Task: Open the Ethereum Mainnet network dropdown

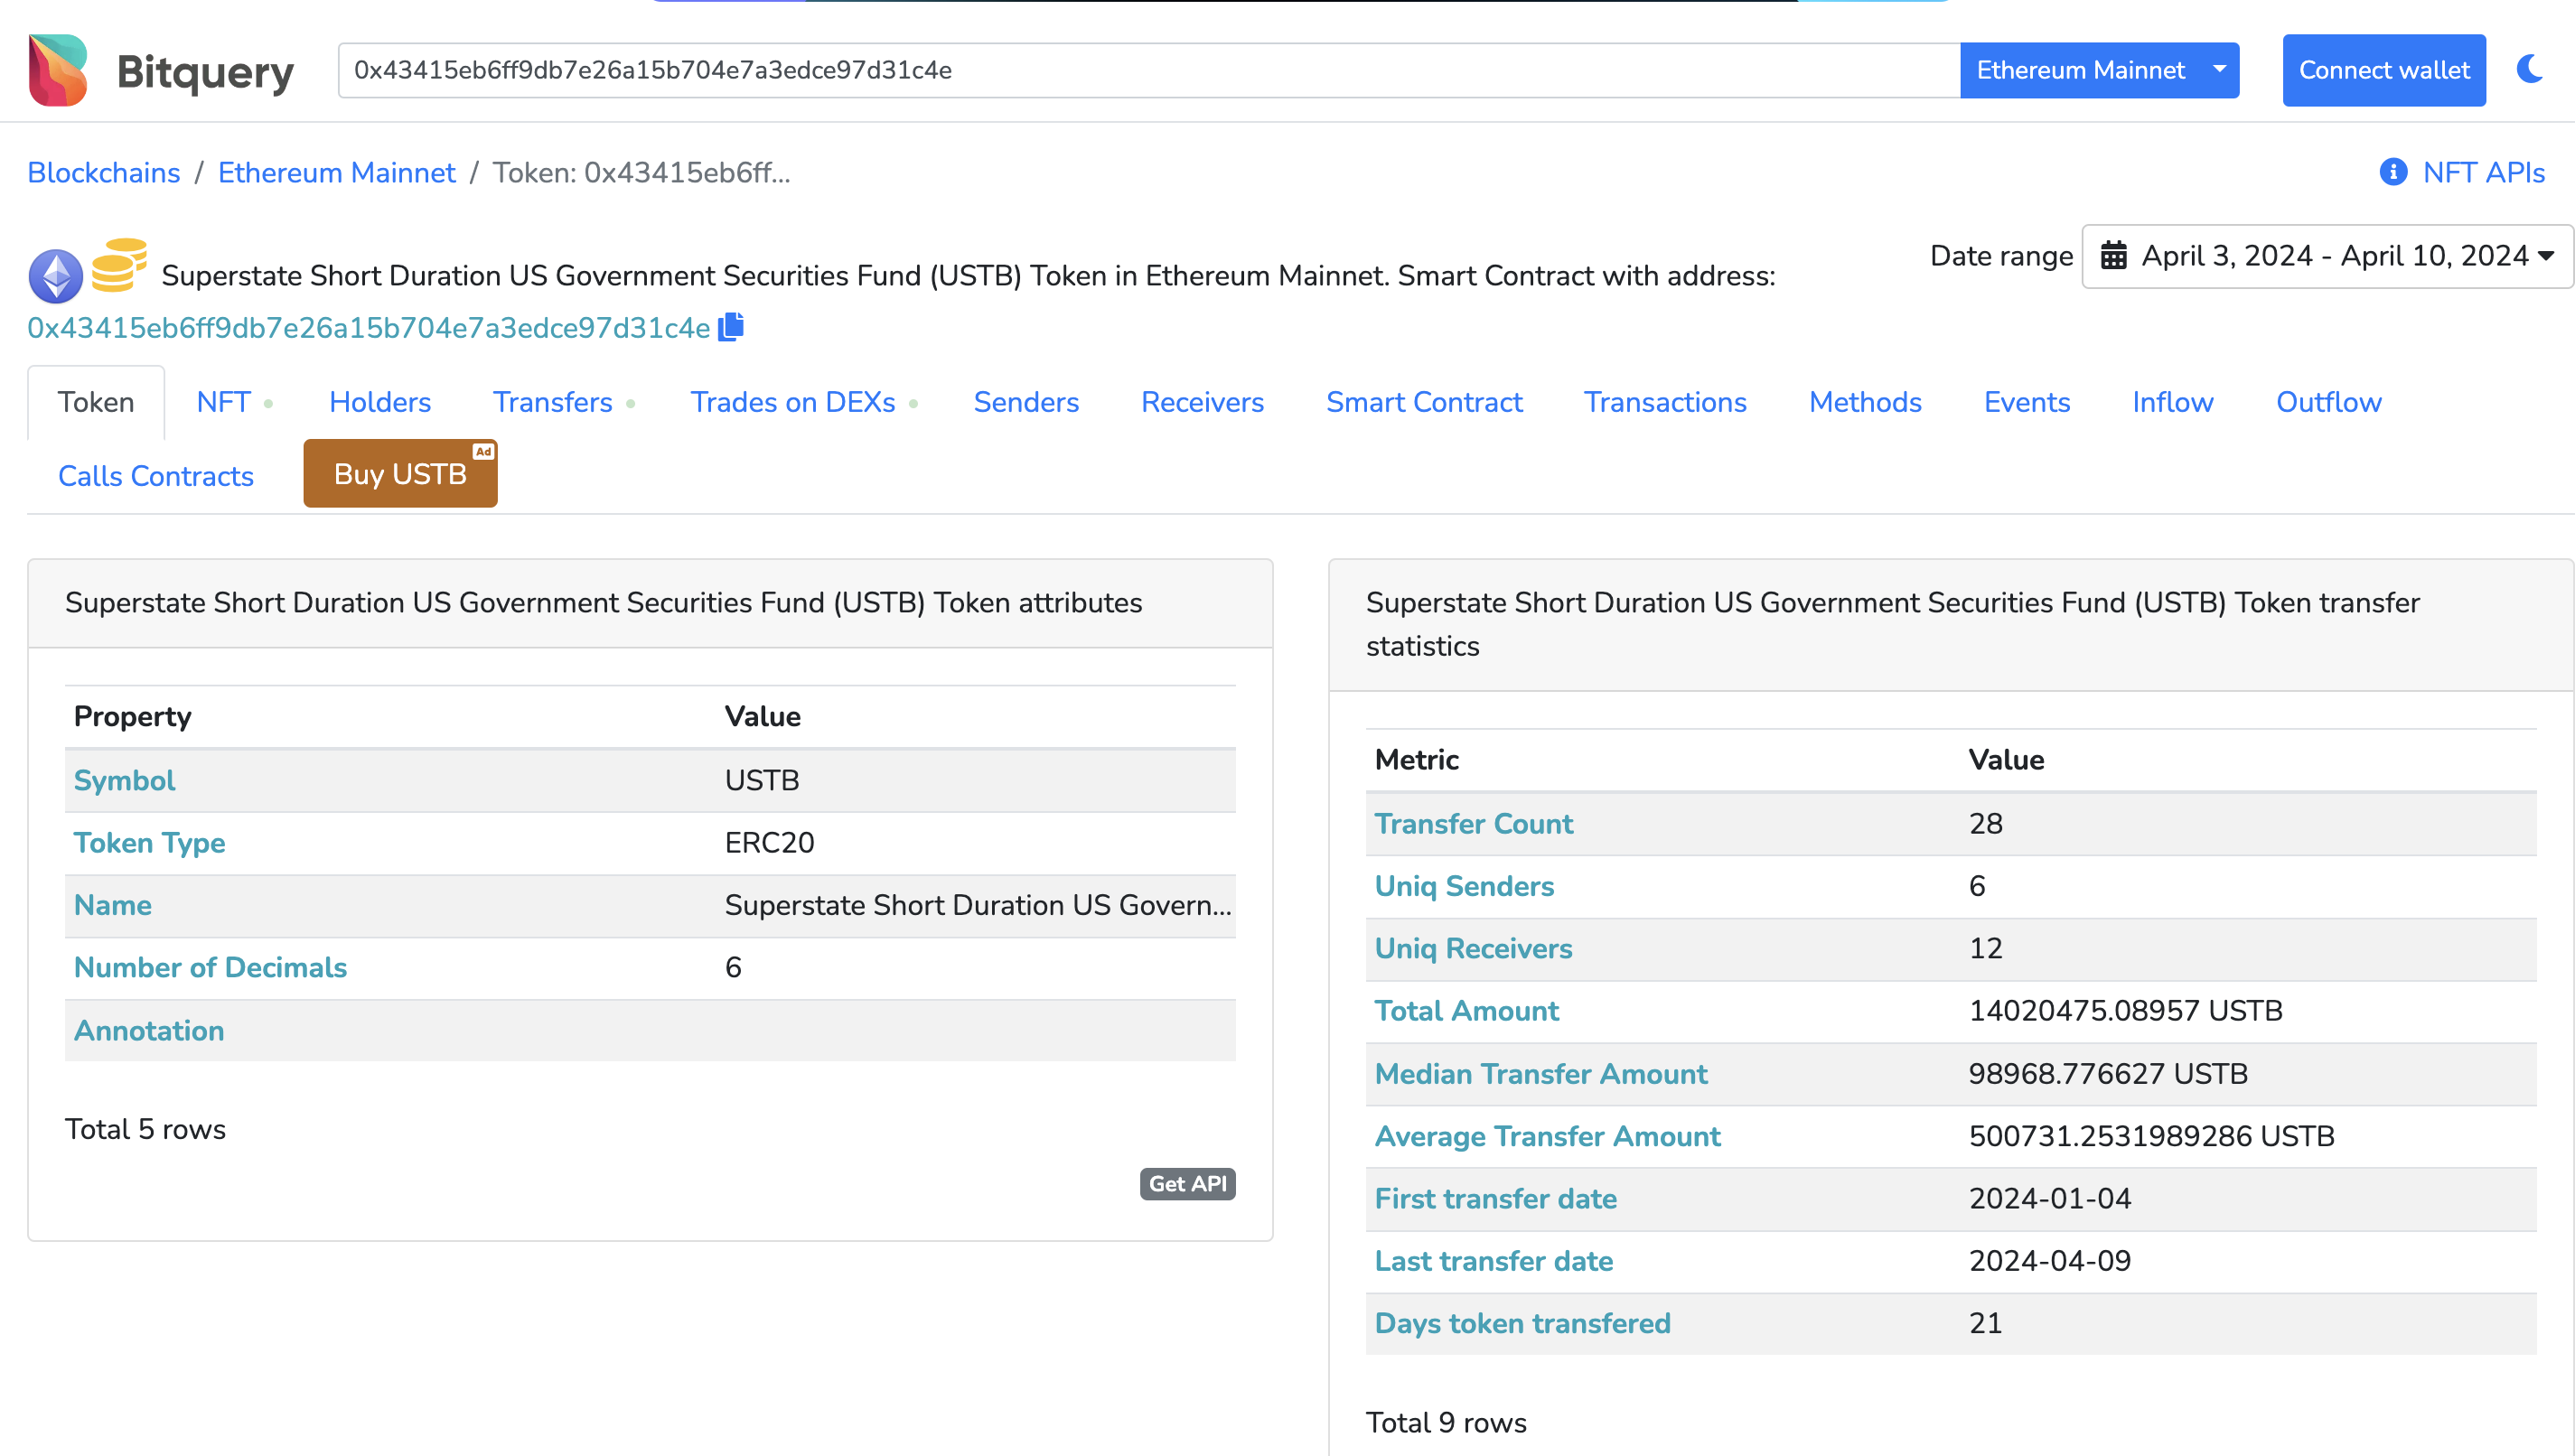Action: 2099,70
